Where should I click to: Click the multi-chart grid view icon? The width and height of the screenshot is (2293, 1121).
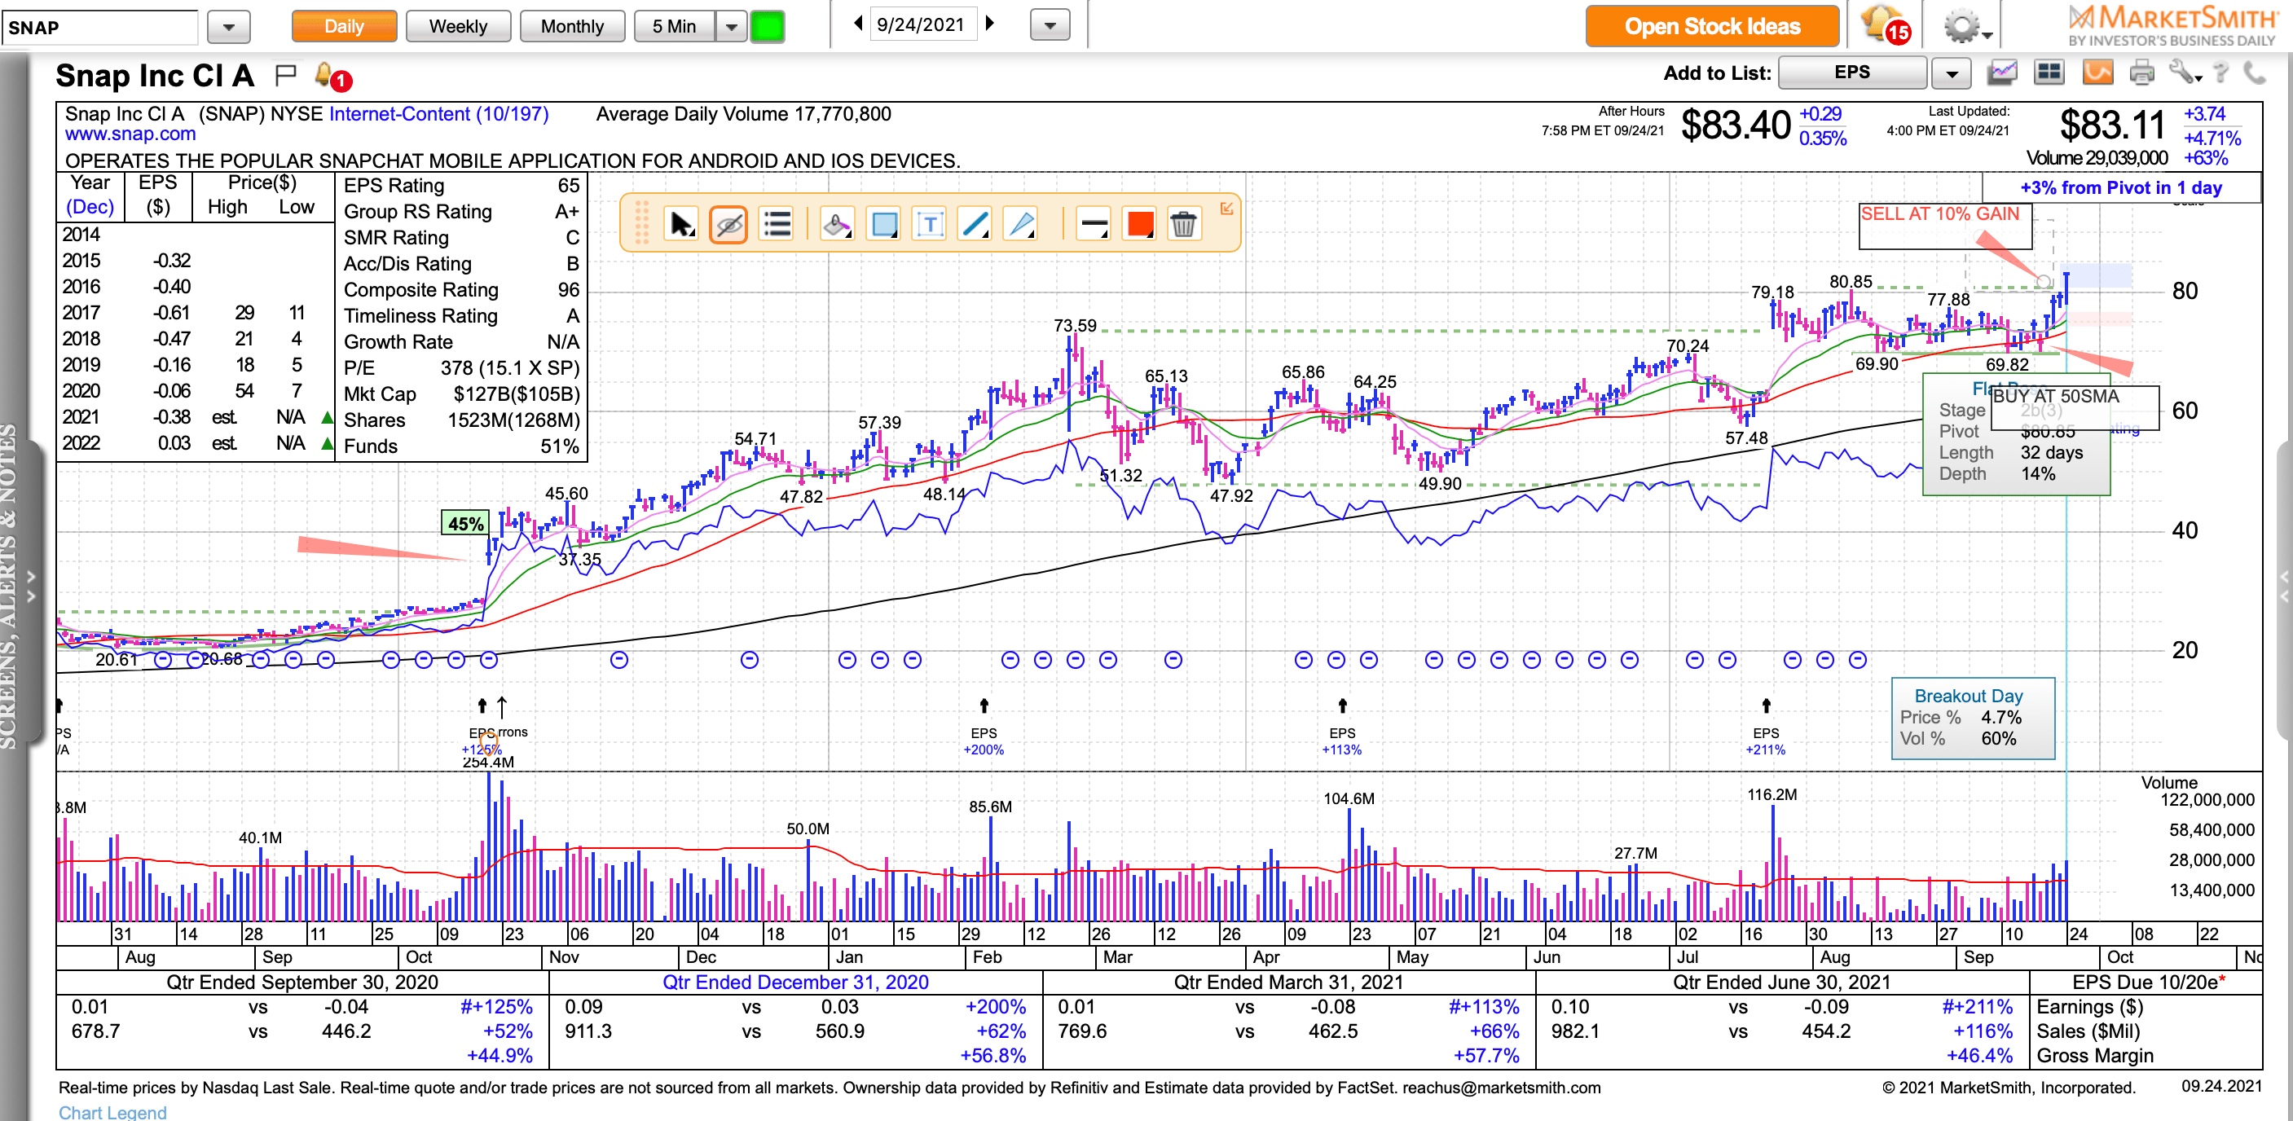pyautogui.click(x=2049, y=72)
